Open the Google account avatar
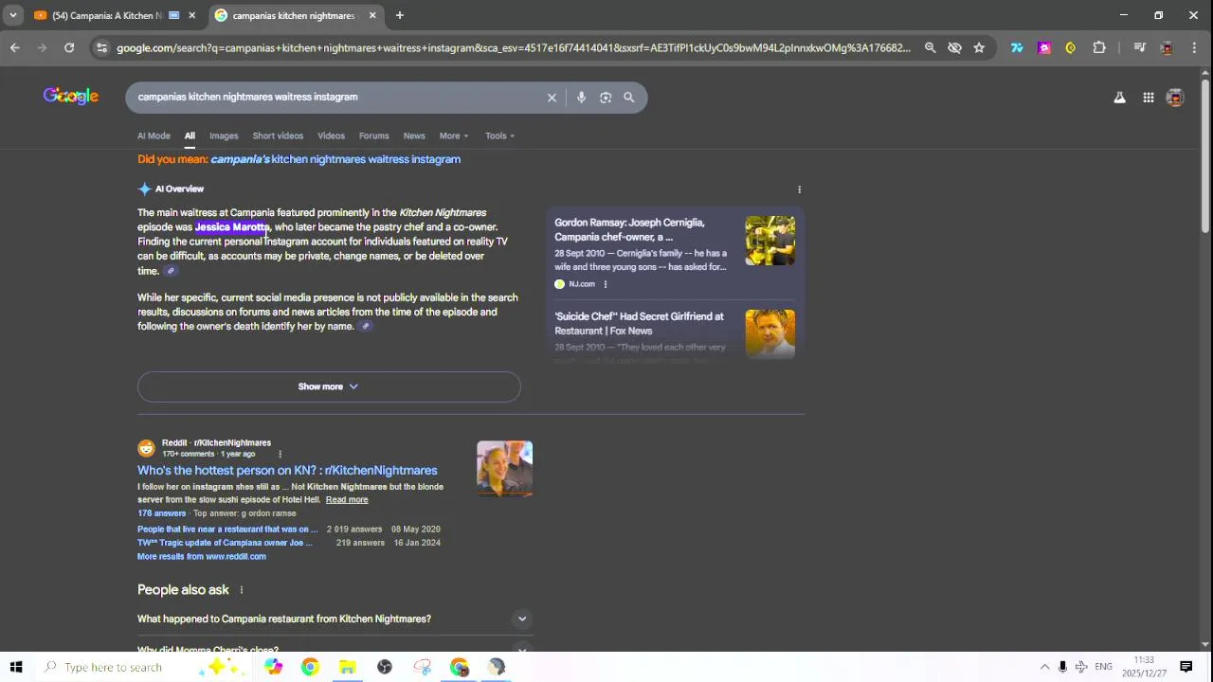The image size is (1213, 682). pyautogui.click(x=1175, y=97)
